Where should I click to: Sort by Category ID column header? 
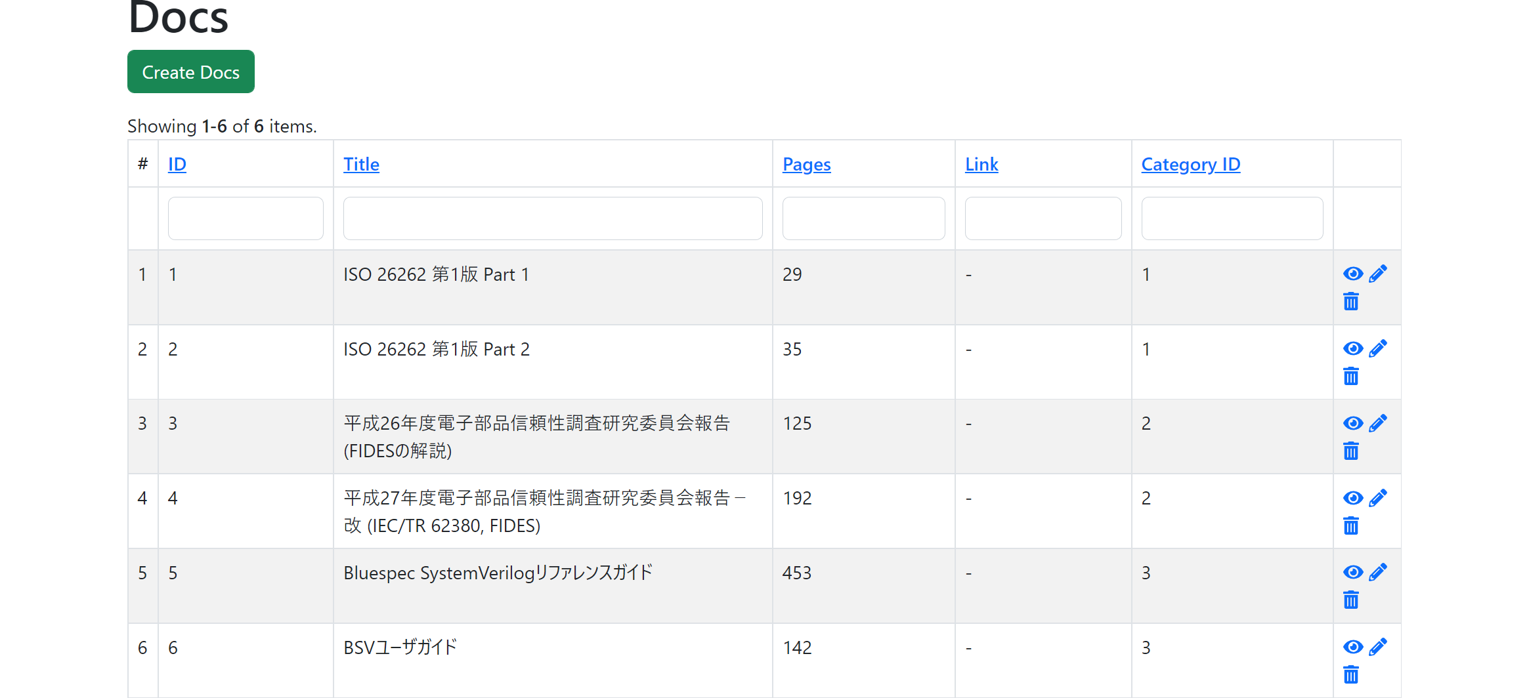1190,164
